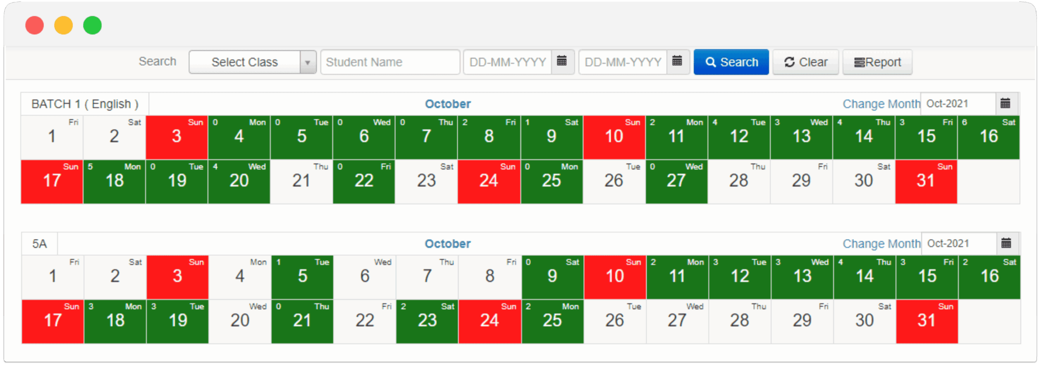Click the Clear button

click(805, 62)
